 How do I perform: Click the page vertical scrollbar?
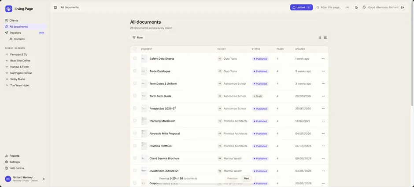pyautogui.click(x=412, y=54)
